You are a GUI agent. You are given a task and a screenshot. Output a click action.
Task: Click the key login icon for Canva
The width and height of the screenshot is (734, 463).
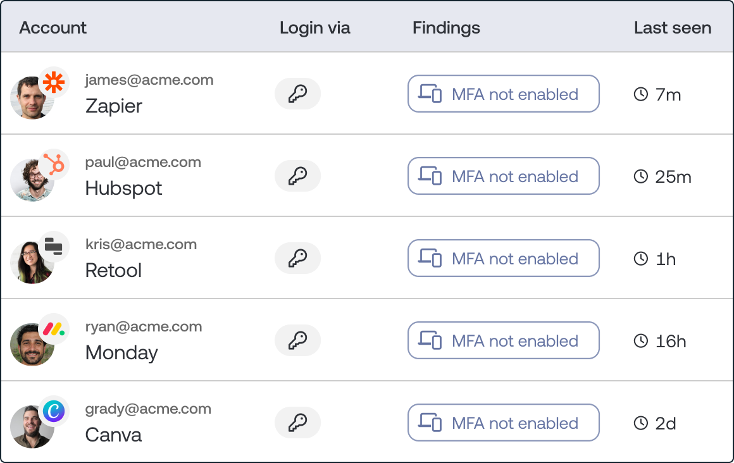click(297, 423)
